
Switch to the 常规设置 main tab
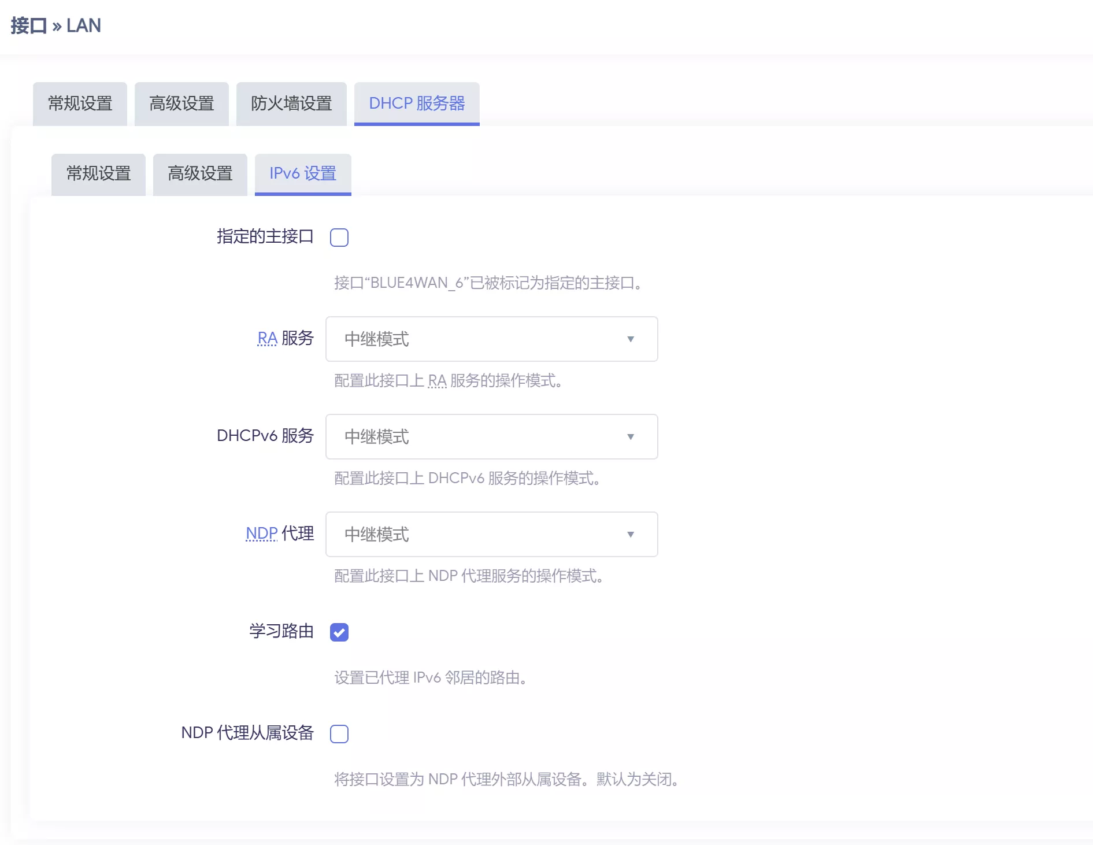(x=80, y=103)
